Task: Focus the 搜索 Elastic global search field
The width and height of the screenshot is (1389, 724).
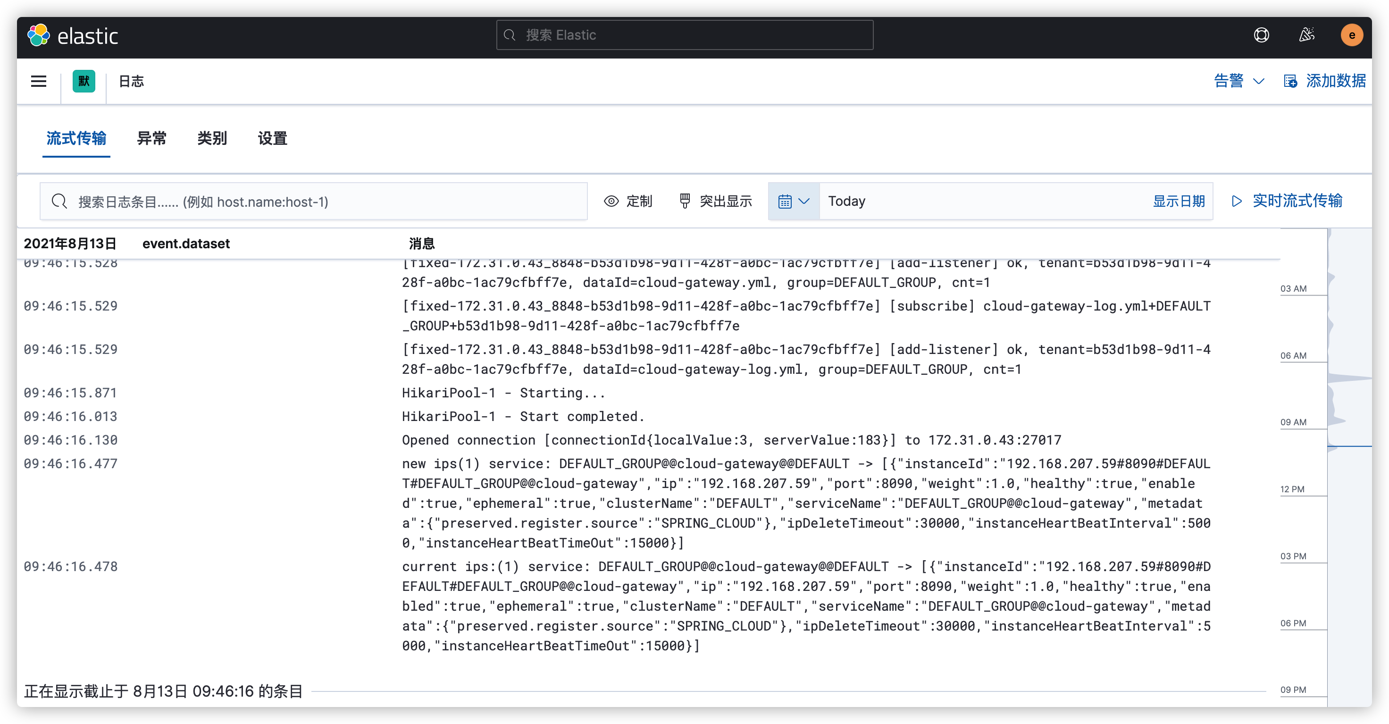Action: [x=684, y=35]
